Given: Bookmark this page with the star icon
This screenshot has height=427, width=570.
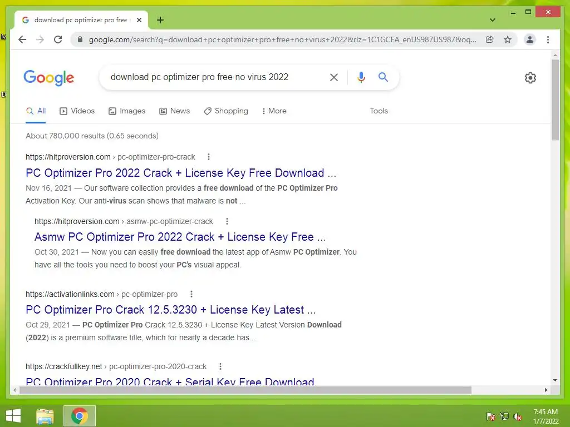Looking at the screenshot, I should [x=508, y=39].
